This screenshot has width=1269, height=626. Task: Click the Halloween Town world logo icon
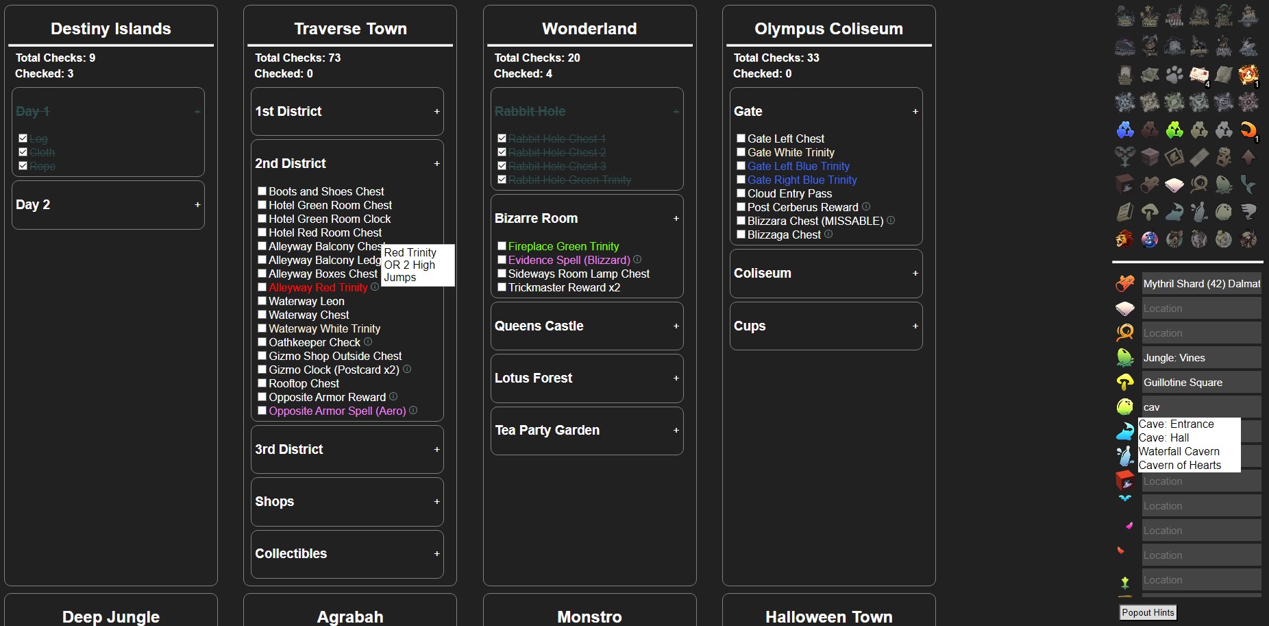click(1149, 45)
